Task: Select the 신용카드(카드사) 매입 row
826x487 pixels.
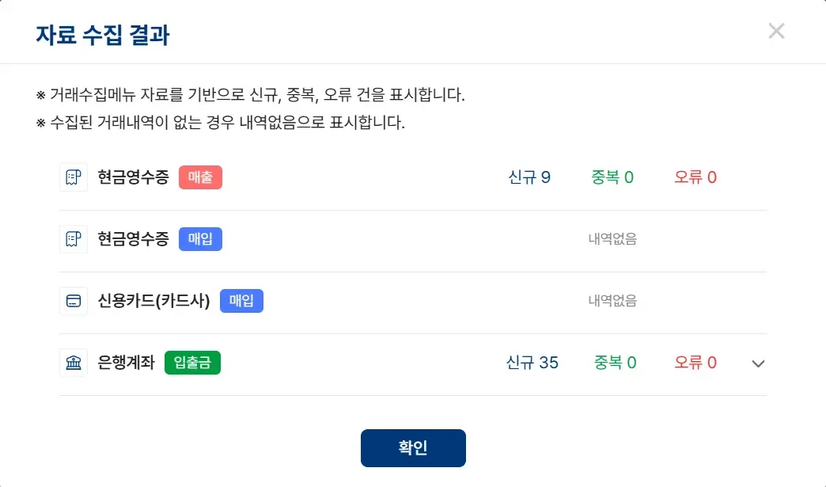Action: pos(396,300)
